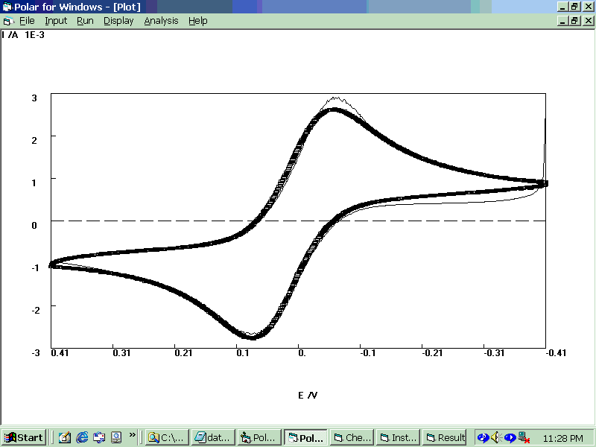Screen dimensions: 596x447
Task: Click the disconnected network tray icon
Action: (x=524, y=437)
